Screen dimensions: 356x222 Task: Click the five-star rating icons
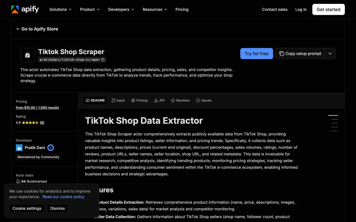pyautogui.click(x=30, y=123)
